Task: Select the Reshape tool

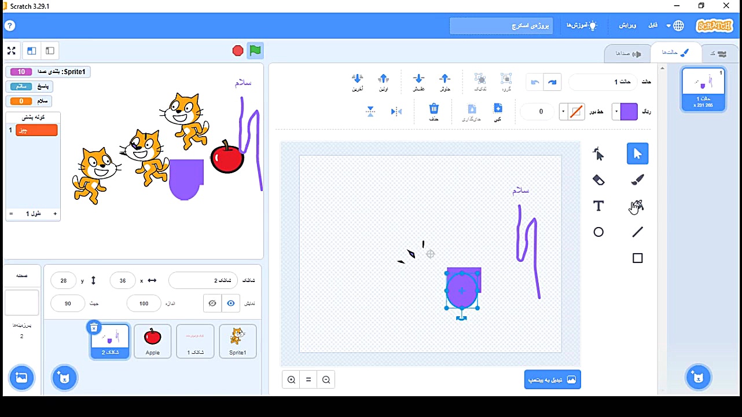Action: click(598, 153)
